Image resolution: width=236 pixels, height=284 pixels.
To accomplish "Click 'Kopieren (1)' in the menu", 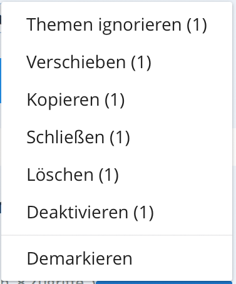I will pyautogui.click(x=116, y=100).
